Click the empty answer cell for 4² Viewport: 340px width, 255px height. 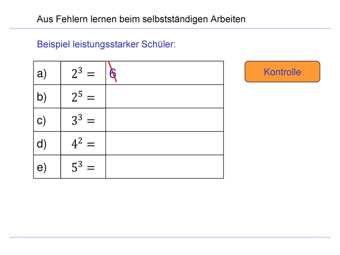pos(165,143)
